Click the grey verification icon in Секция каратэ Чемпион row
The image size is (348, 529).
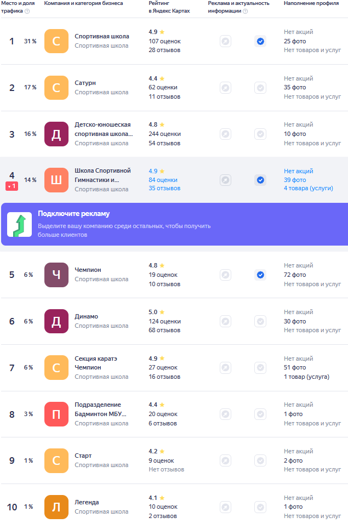click(x=260, y=367)
